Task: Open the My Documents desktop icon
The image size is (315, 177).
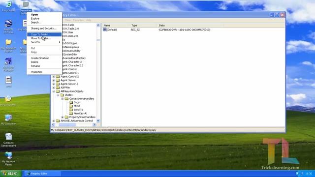Action: point(8,99)
